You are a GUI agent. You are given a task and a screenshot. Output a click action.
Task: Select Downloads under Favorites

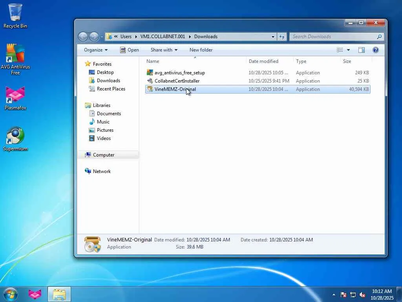point(108,80)
